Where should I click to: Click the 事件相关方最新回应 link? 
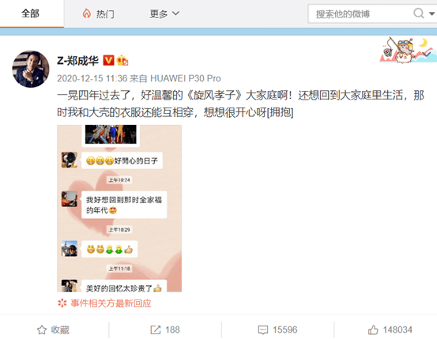point(111,303)
